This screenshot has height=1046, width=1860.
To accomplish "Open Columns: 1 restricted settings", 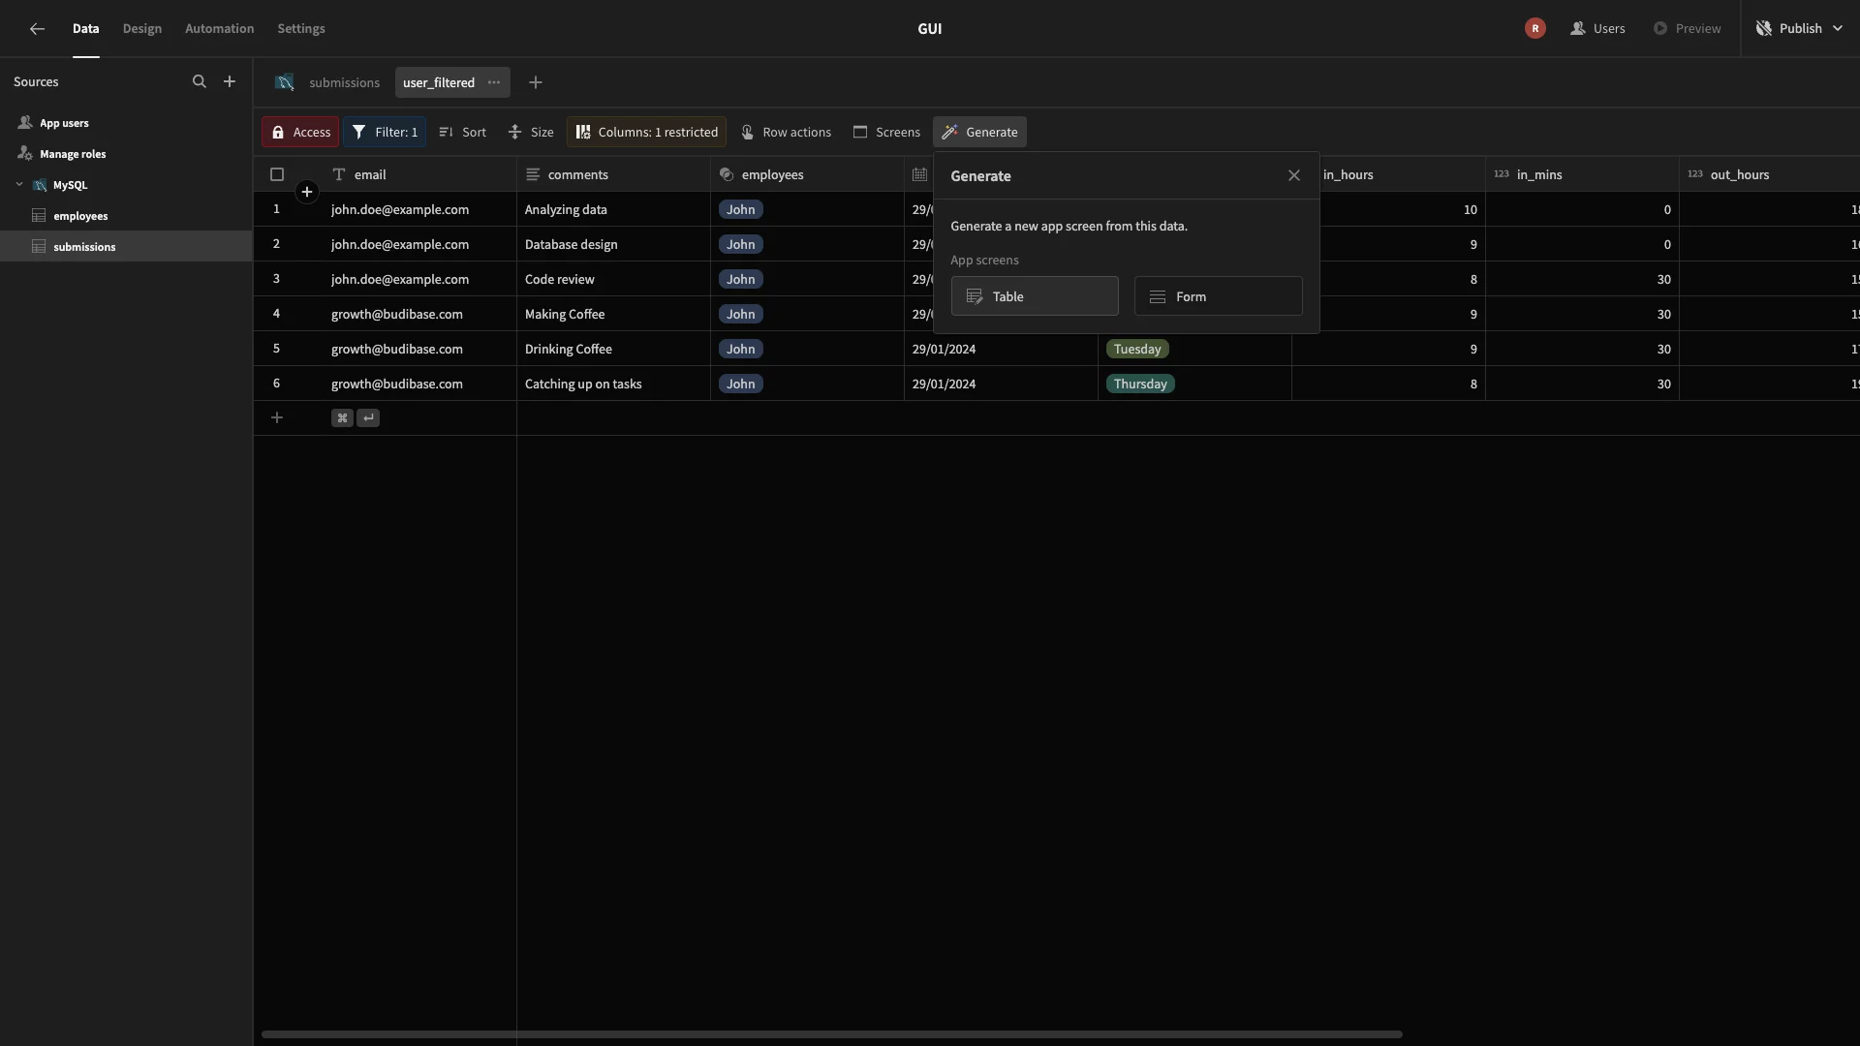I will [646, 133].
